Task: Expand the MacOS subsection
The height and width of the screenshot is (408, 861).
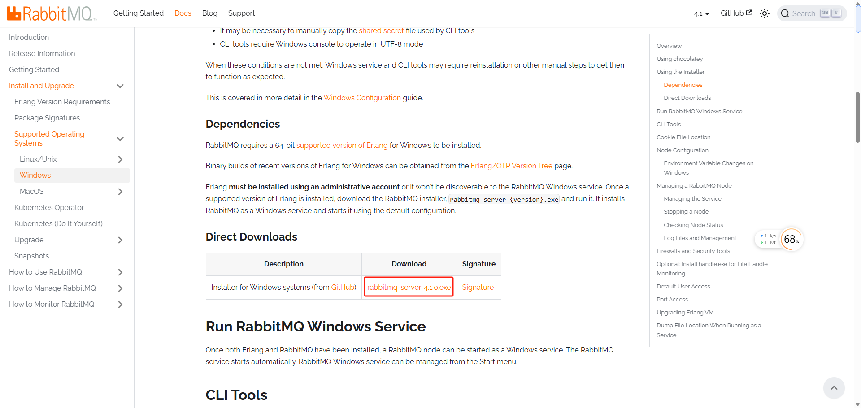Action: 120,191
